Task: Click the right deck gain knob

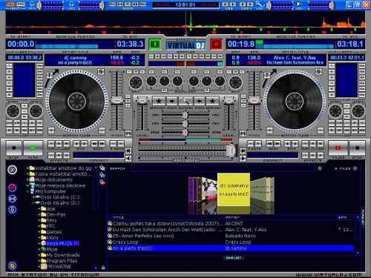Action: click(x=235, y=82)
